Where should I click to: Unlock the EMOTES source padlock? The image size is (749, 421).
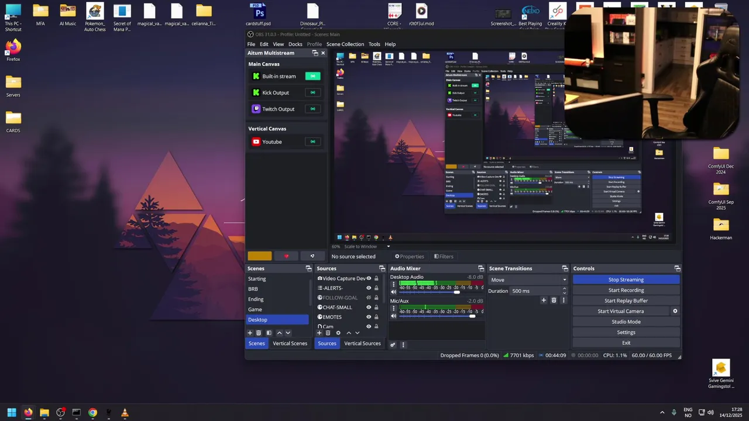point(376,317)
